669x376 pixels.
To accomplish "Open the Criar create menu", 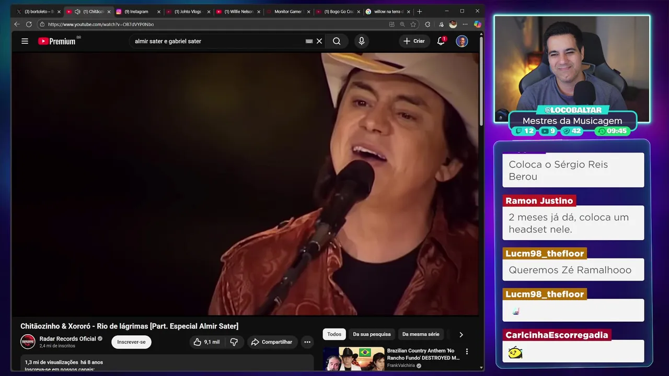I will [x=414, y=41].
